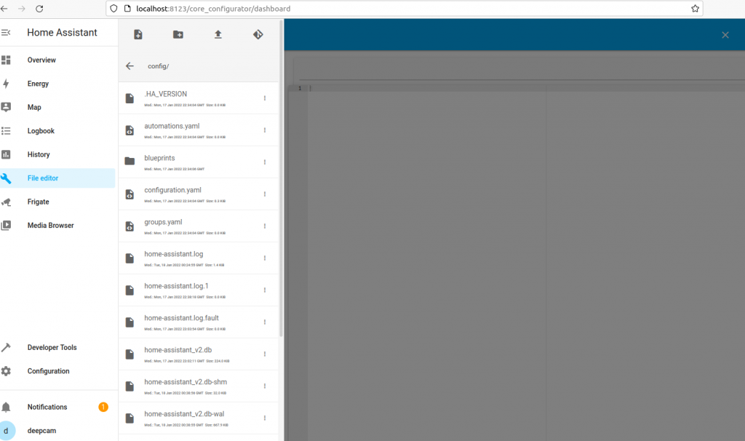Click the Map icon in sidebar
Viewport: 745px width, 441px height.
[6, 108]
